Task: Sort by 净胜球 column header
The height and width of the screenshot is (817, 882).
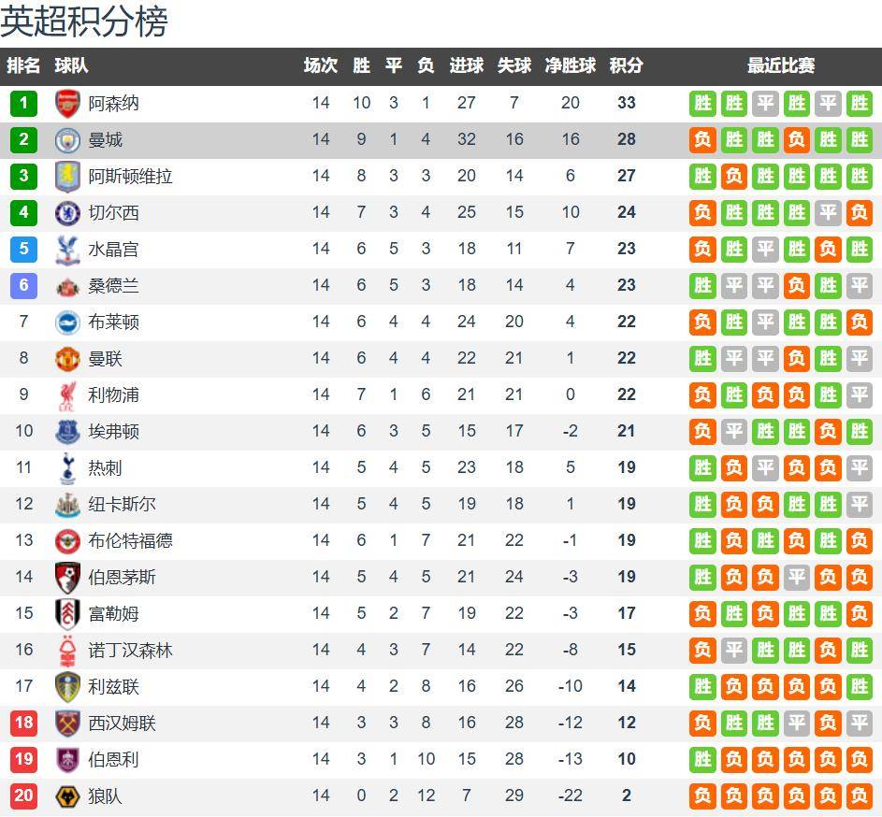Action: point(570,65)
